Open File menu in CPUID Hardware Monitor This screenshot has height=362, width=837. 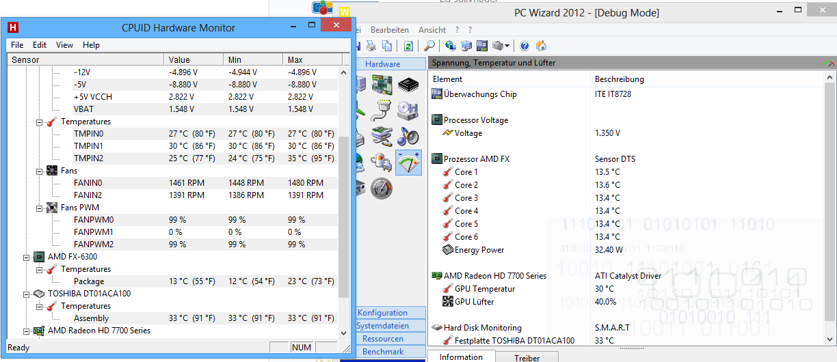coord(17,45)
